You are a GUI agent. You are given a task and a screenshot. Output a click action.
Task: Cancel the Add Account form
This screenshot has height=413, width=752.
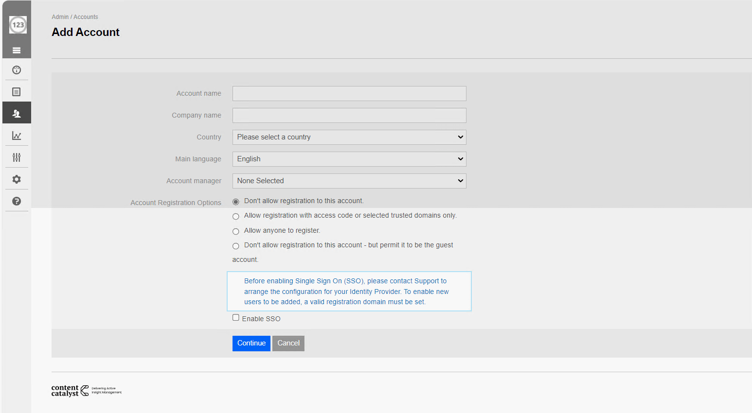coord(288,343)
